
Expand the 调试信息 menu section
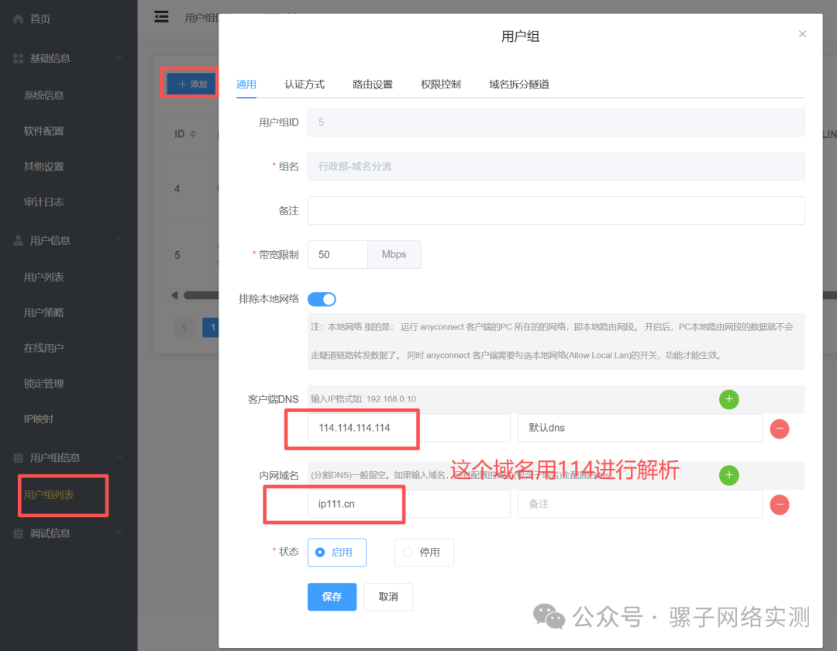[120, 532]
